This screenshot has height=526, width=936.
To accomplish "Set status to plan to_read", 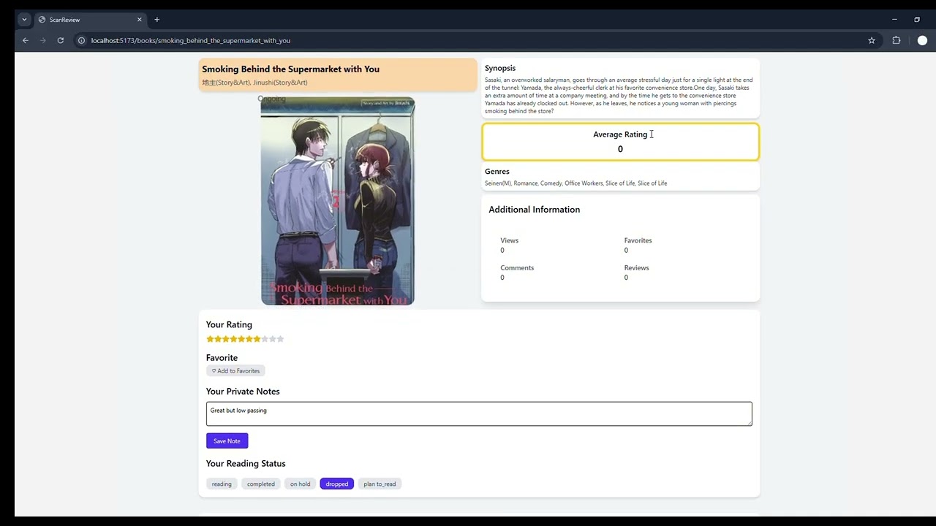I will [x=380, y=484].
